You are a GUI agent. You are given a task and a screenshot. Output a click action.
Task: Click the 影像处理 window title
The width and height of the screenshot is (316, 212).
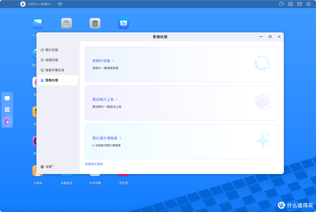(x=160, y=37)
